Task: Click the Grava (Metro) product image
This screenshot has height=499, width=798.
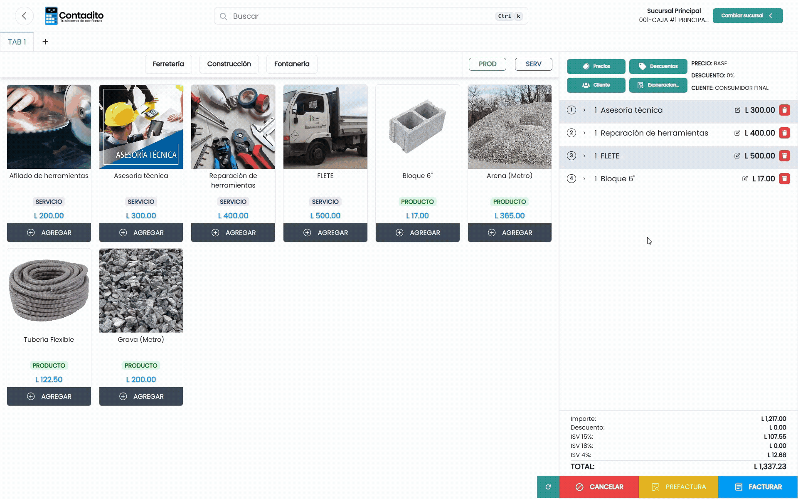Action: 141,291
